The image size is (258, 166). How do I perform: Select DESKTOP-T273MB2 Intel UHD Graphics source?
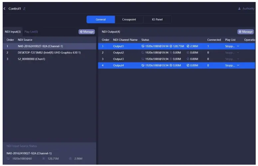(x=50, y=52)
